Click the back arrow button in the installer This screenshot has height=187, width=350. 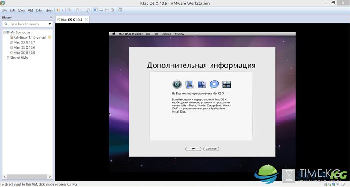tap(193, 149)
